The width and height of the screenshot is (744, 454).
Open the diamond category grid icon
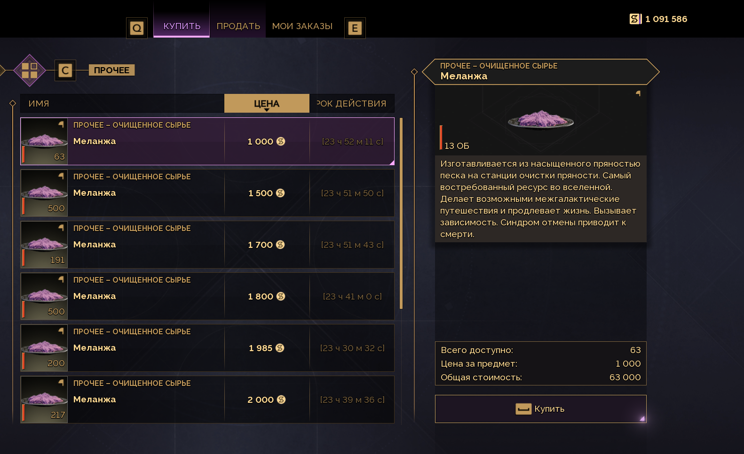tap(30, 70)
